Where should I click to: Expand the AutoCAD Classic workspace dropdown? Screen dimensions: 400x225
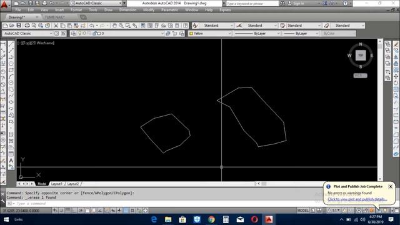pos(51,33)
